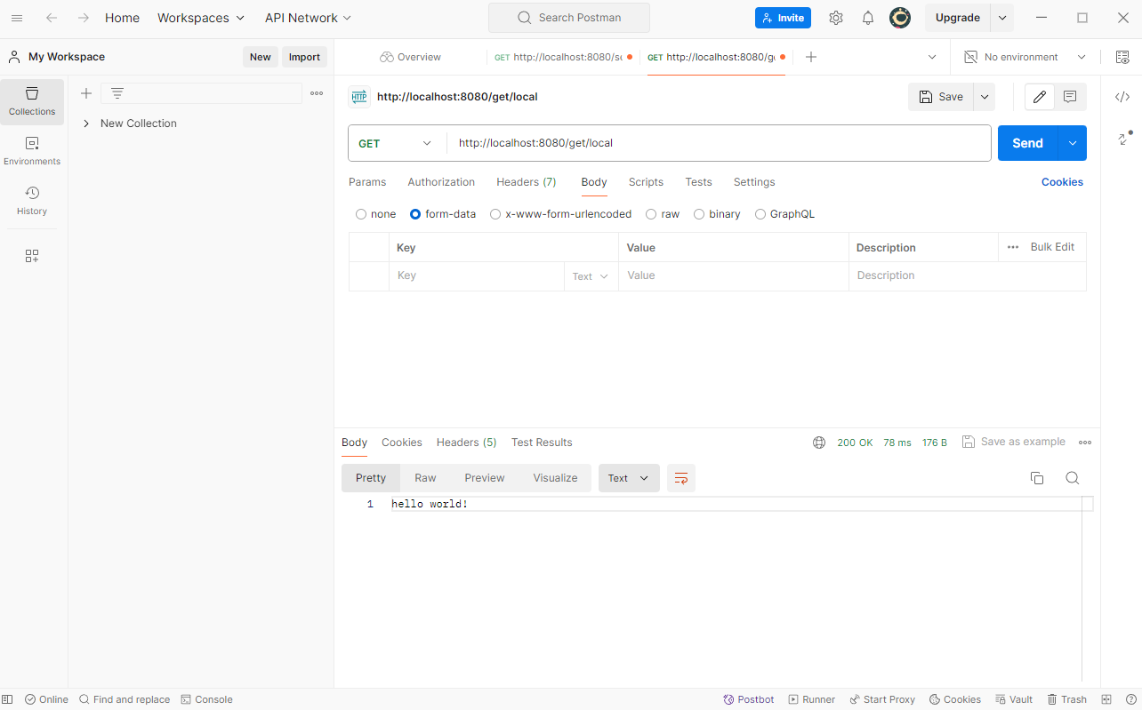Open the No environment selector
This screenshot has width=1142, height=710.
tap(1025, 57)
